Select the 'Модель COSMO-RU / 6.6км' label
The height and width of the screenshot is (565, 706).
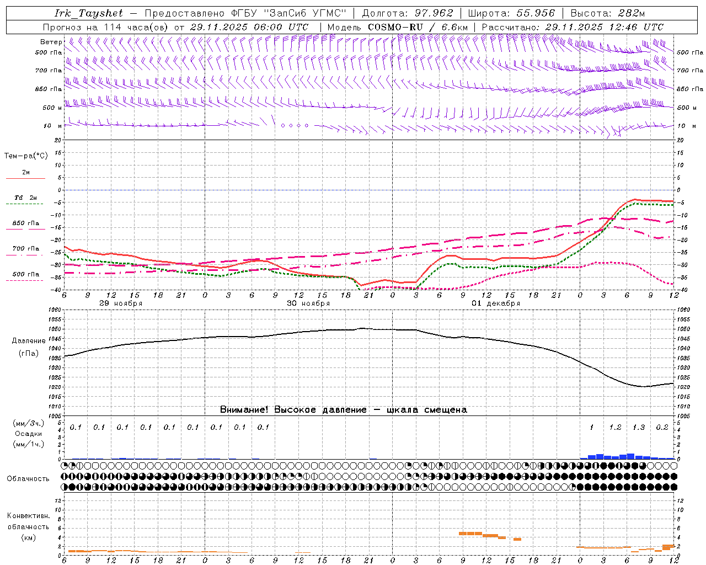[x=398, y=27]
